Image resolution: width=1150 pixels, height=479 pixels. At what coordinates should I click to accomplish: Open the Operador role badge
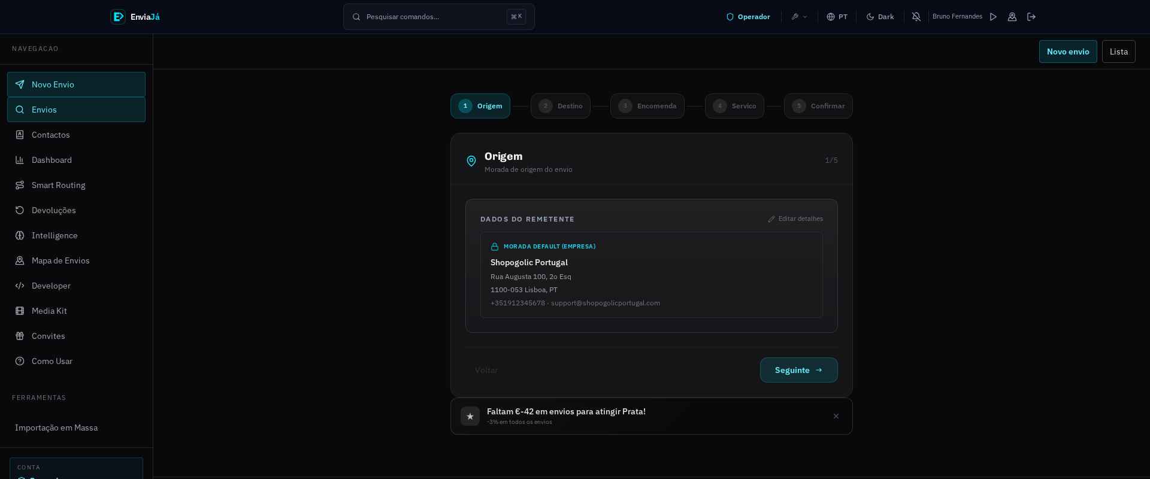tap(748, 17)
